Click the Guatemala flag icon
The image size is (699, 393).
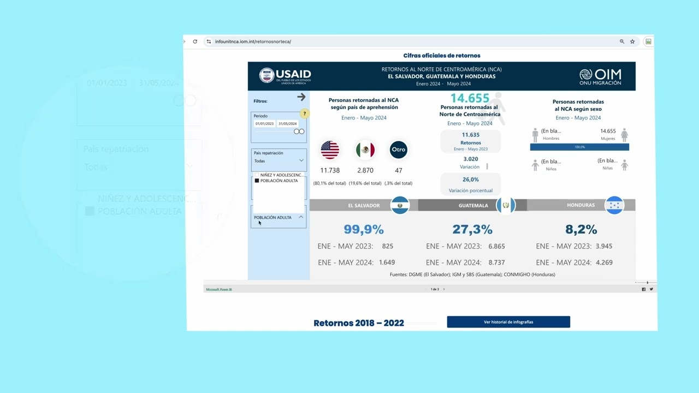(506, 205)
